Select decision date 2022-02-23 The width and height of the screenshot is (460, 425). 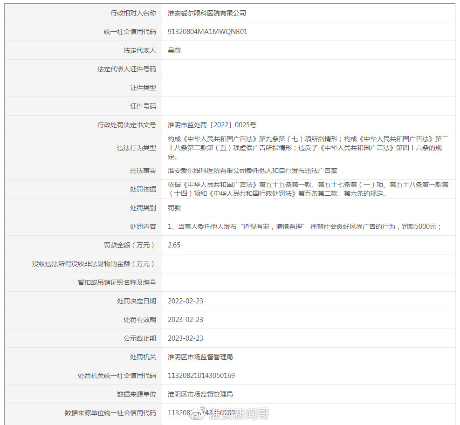tap(185, 301)
